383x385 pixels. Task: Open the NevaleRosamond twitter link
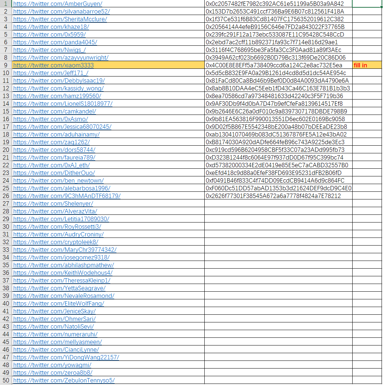click(x=64, y=296)
